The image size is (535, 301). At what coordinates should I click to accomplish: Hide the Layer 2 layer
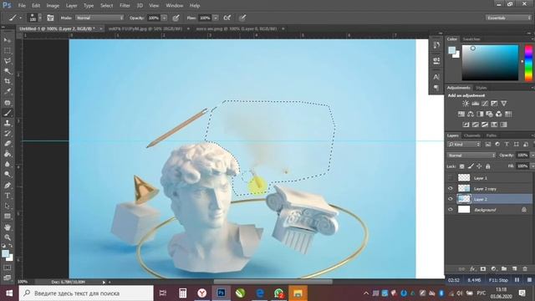coord(451,199)
